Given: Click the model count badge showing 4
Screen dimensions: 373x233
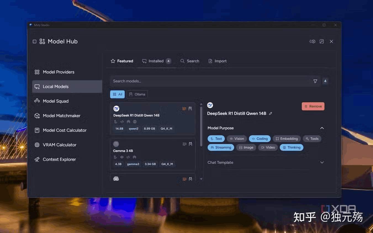Looking at the screenshot, I should click(x=325, y=81).
